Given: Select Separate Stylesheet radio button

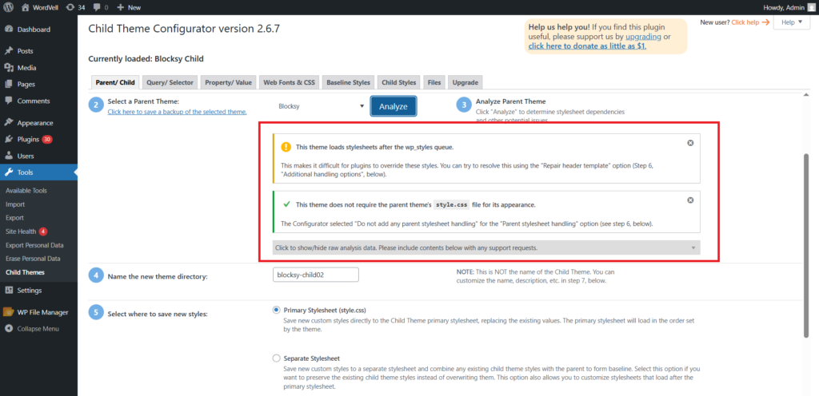Looking at the screenshot, I should [x=276, y=358].
